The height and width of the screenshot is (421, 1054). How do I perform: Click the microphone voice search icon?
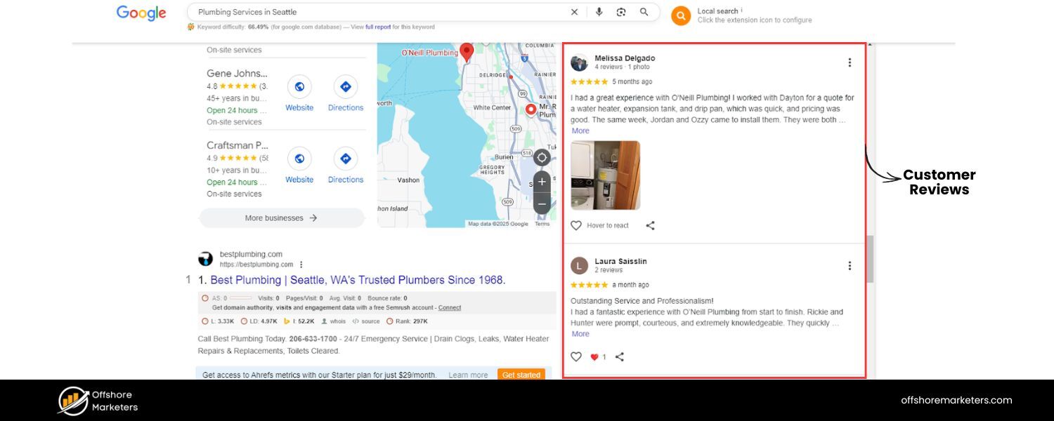point(599,11)
